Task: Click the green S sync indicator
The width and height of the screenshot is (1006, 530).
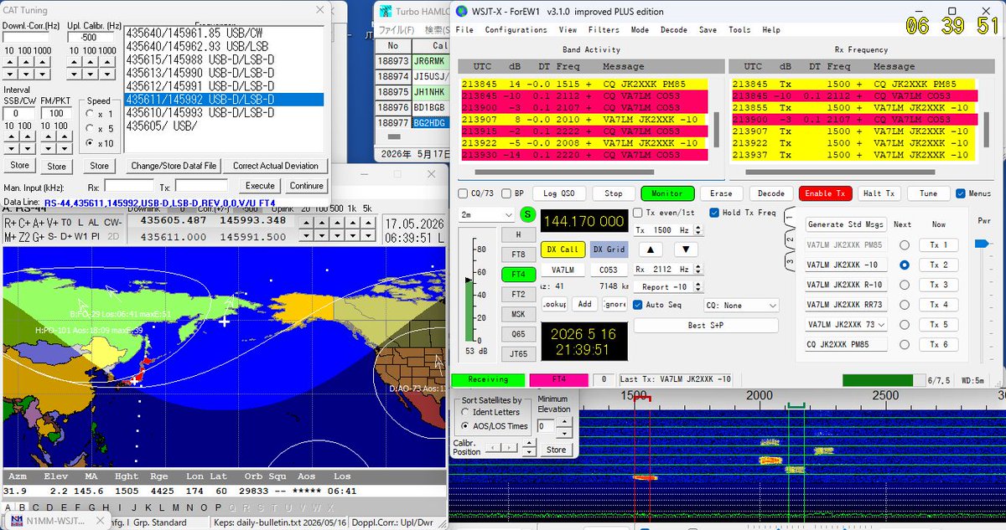Action: point(527,214)
